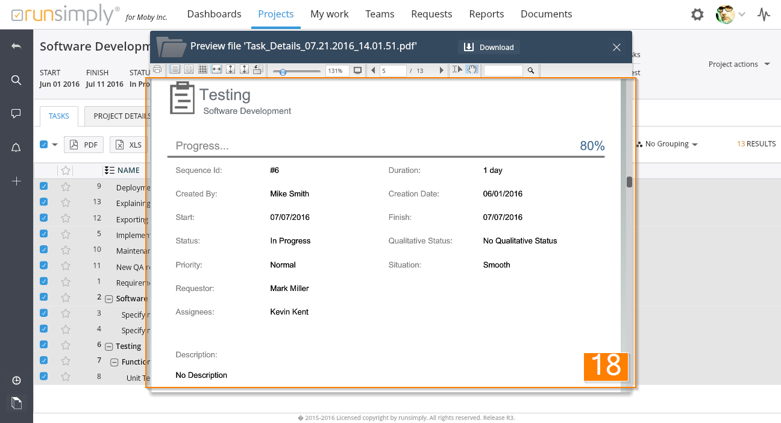This screenshot has height=423, width=781.
Task: Open the settings gear icon
Action: click(697, 14)
